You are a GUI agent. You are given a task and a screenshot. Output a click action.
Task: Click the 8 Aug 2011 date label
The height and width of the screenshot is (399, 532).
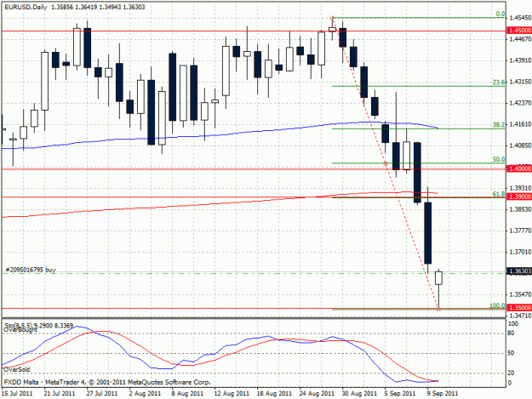click(187, 393)
